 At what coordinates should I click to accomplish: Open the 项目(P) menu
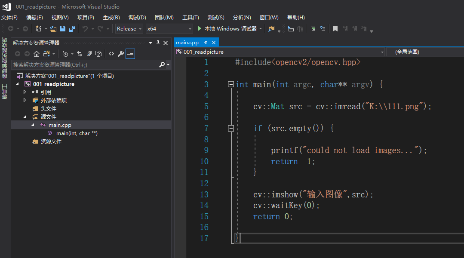[x=86, y=18]
